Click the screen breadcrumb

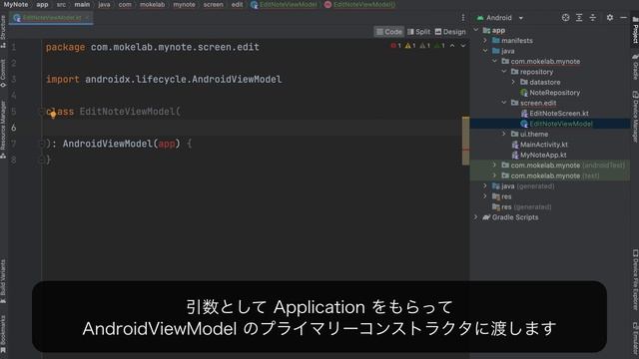tap(213, 4)
